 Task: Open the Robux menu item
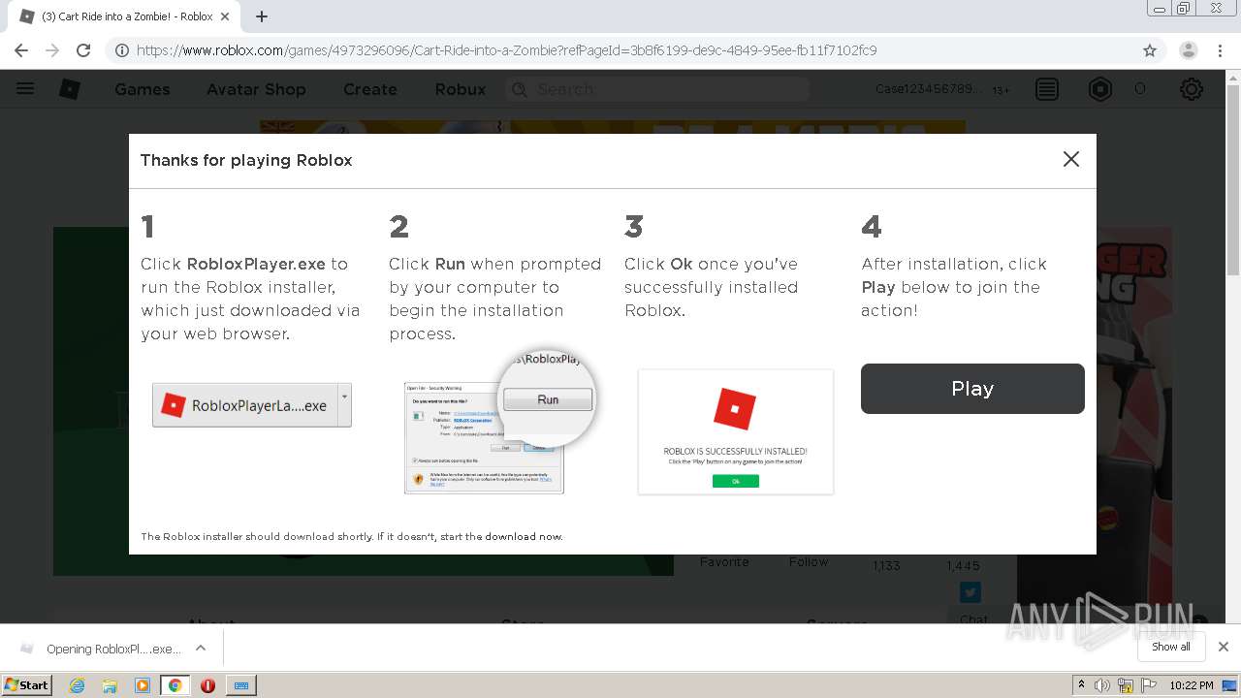pyautogui.click(x=461, y=89)
